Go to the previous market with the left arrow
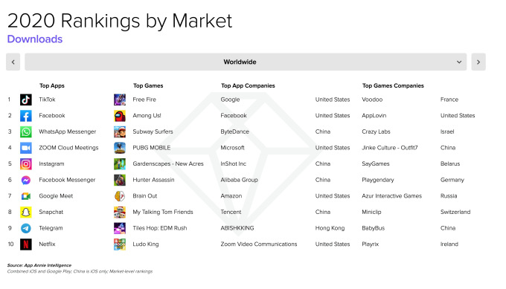 point(13,62)
